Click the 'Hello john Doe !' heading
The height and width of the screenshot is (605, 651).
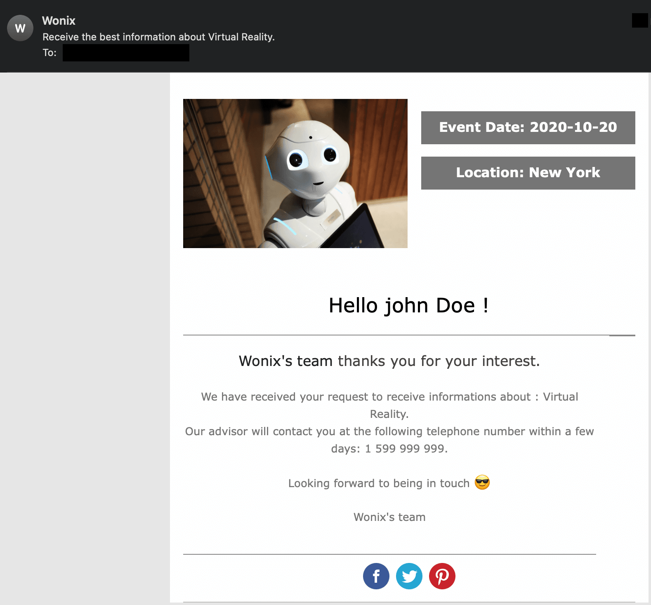(409, 305)
